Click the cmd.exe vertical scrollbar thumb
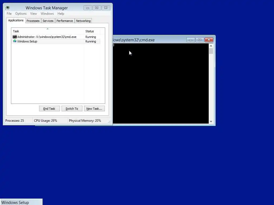Image resolution: width=274 pixels, height=205 pixels. click(x=211, y=51)
